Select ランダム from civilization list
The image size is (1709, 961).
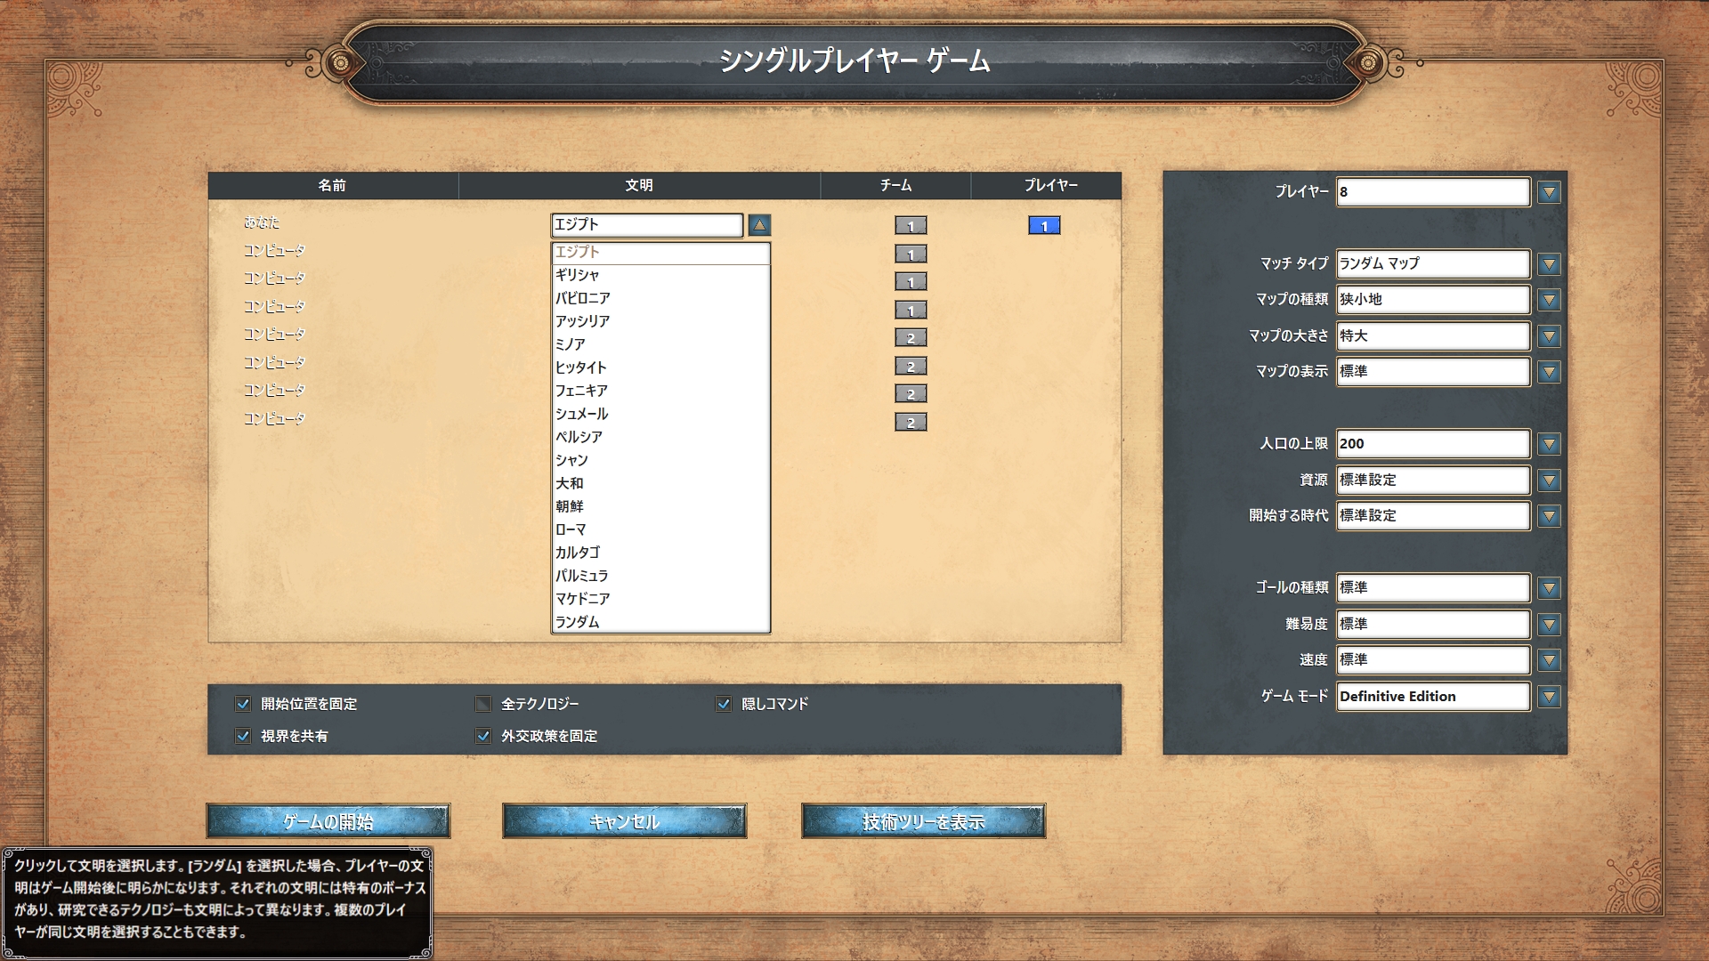pyautogui.click(x=578, y=622)
